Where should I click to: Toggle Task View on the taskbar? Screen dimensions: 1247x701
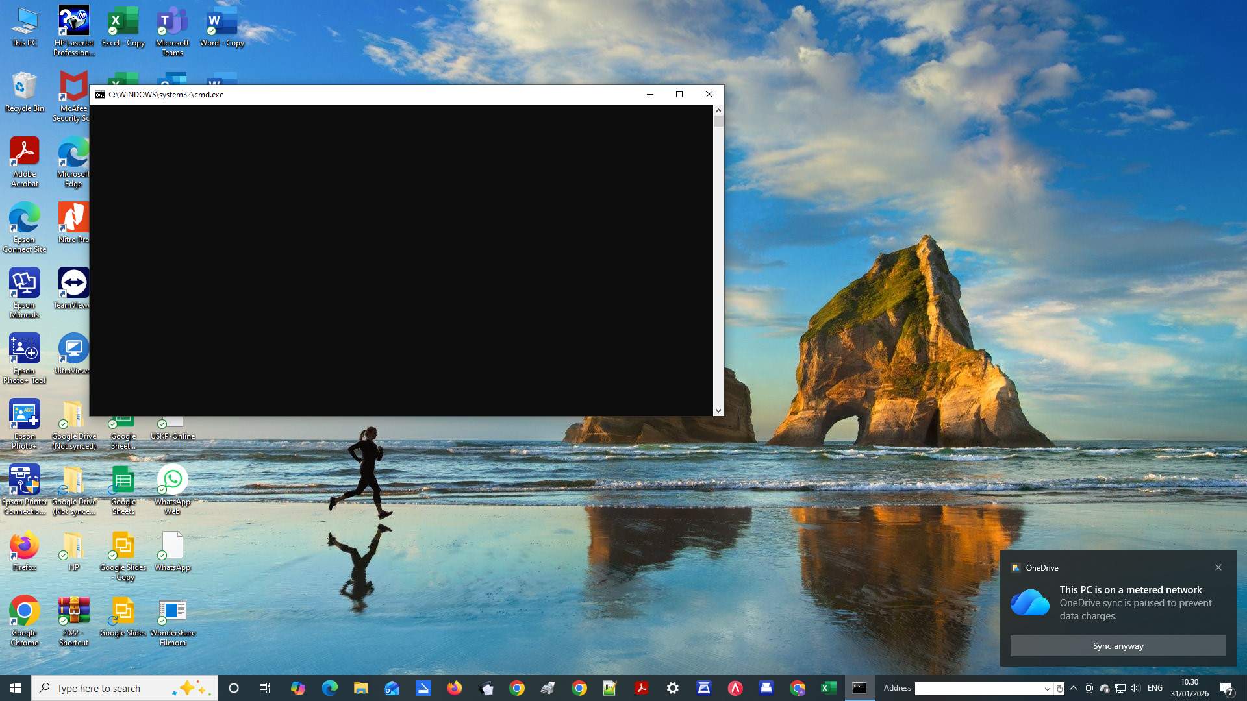(x=265, y=688)
